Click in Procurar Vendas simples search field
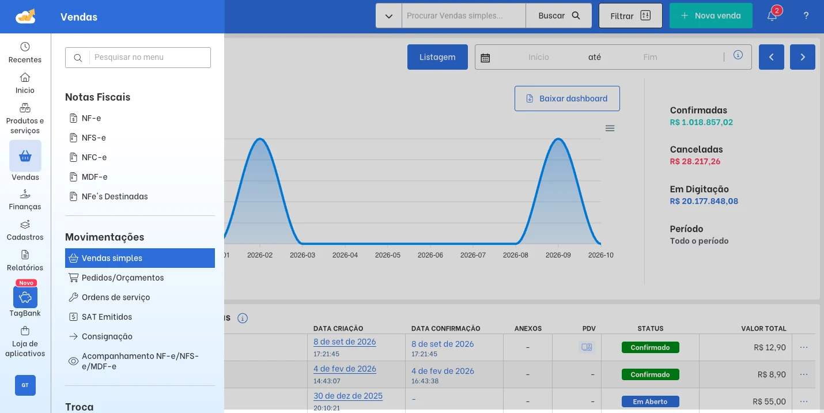 (464, 16)
